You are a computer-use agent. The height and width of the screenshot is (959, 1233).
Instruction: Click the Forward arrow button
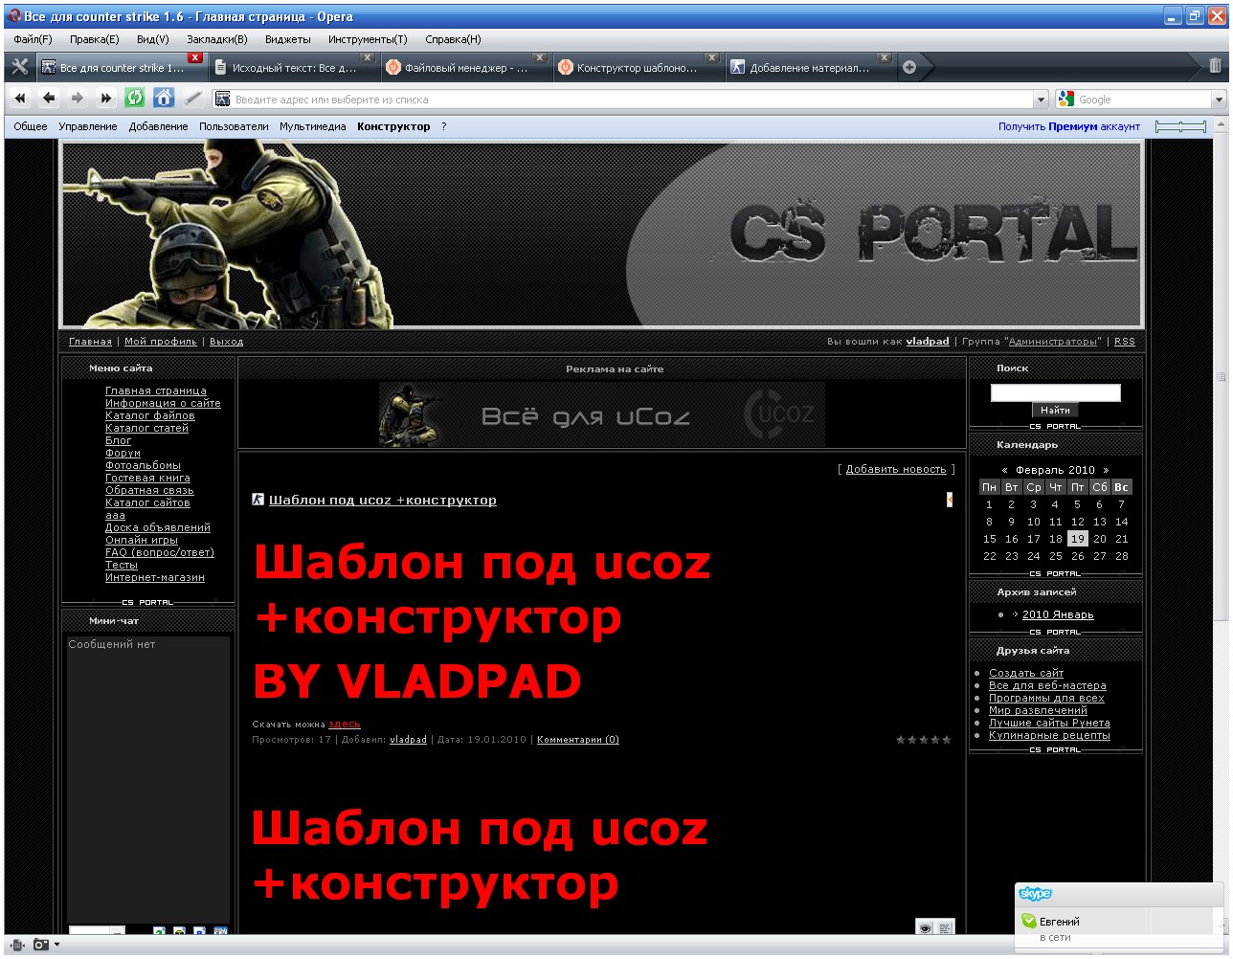[x=78, y=98]
